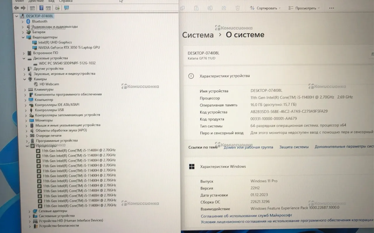Expand the Bluetooth category
The height and width of the screenshot is (233, 374).
(x=23, y=21)
